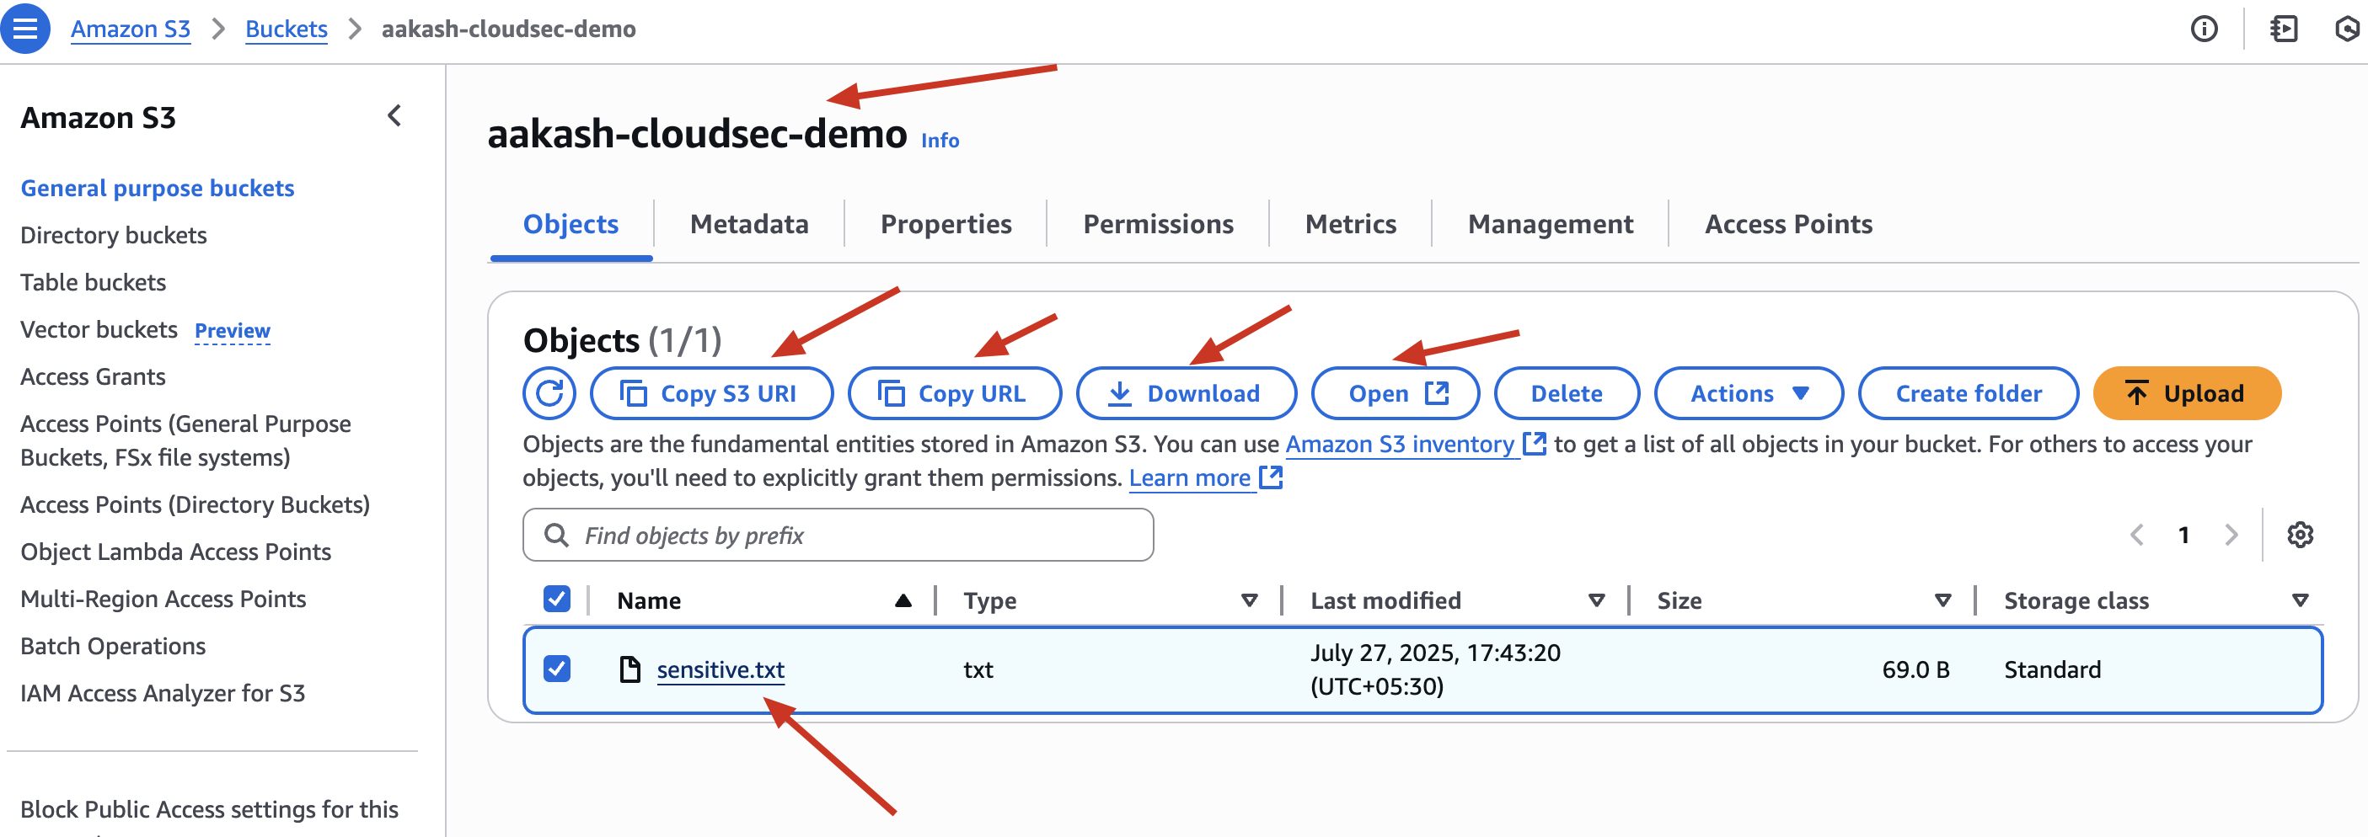The image size is (2368, 837).
Task: Open General purpose buckets in sidebar
Action: pyautogui.click(x=158, y=189)
